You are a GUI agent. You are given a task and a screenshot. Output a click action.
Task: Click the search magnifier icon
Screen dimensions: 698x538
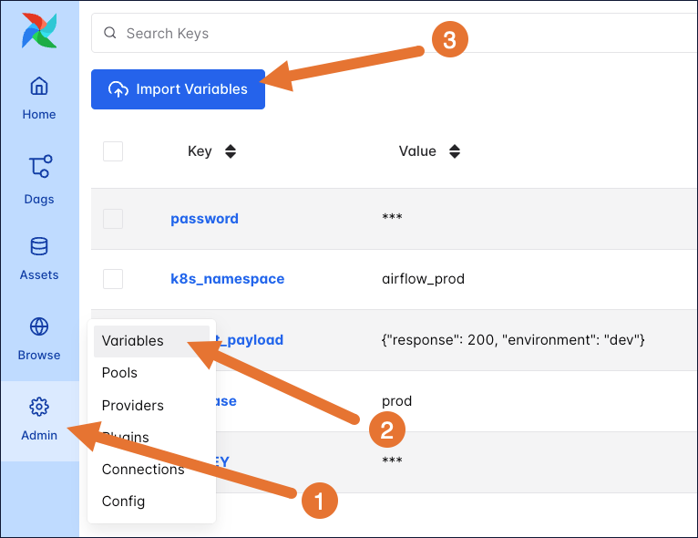click(110, 34)
